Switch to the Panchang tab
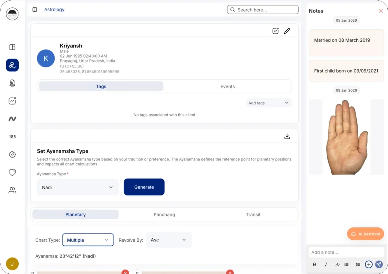The height and width of the screenshot is (274, 388). click(164, 214)
